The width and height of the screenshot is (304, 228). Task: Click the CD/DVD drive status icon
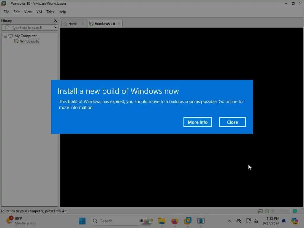[267, 211]
